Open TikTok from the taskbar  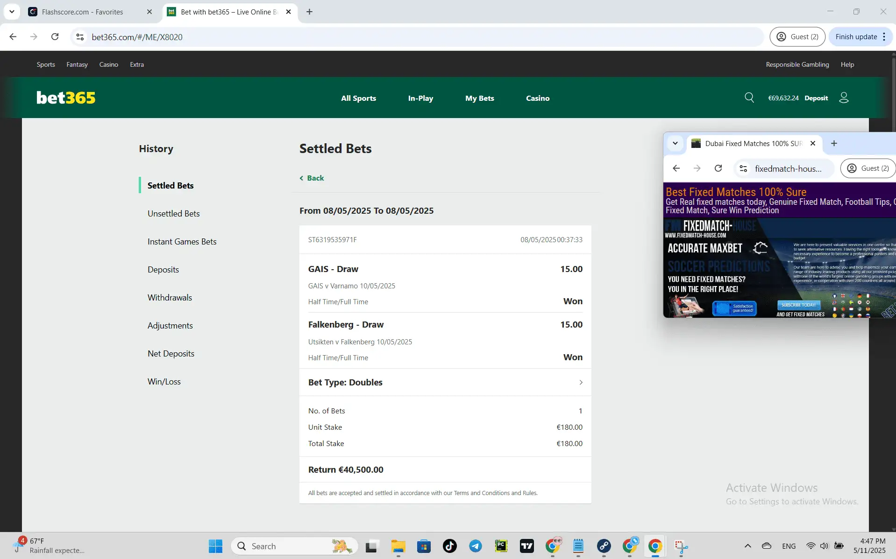tap(449, 545)
